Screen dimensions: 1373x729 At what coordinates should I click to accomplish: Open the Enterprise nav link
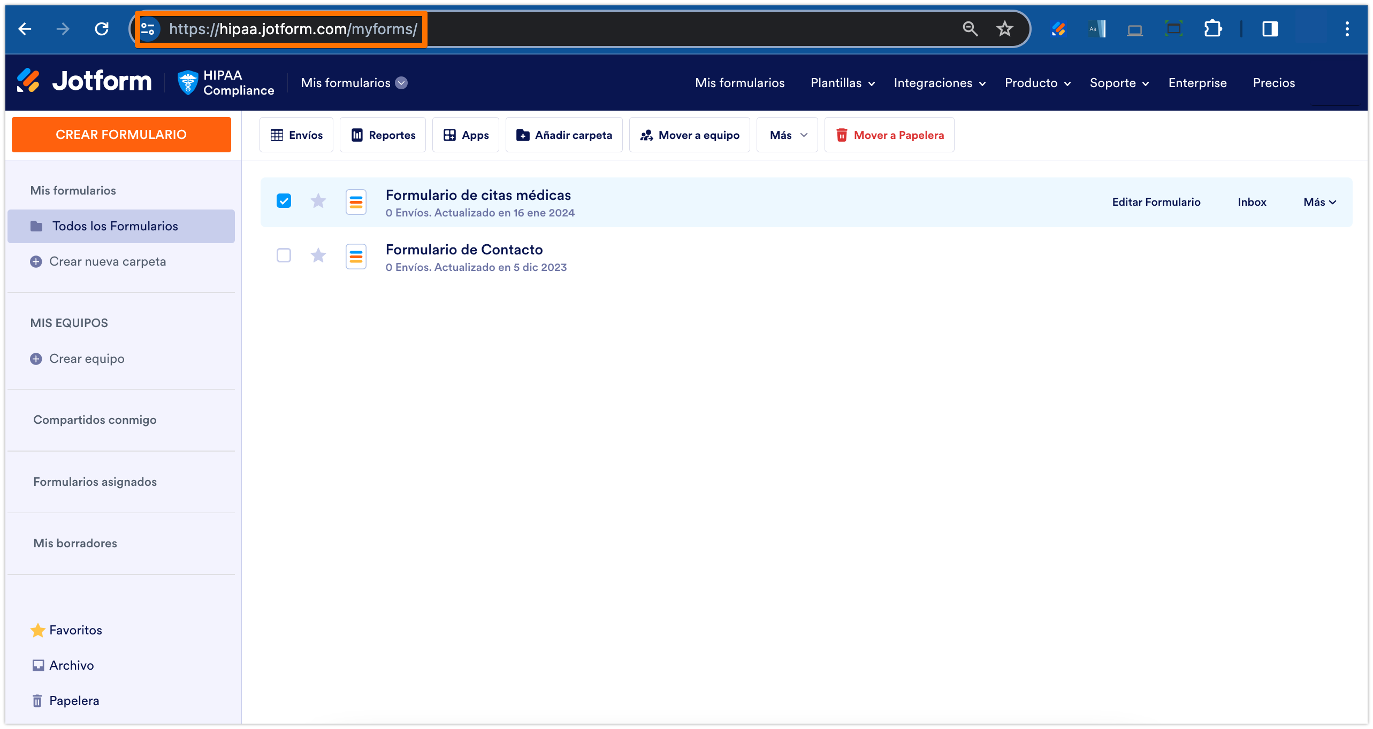[1197, 83]
